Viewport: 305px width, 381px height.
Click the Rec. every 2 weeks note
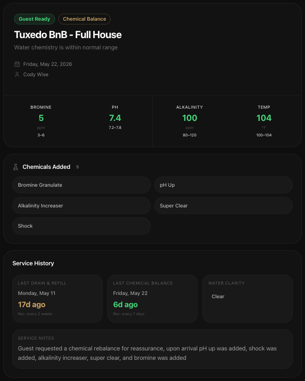(35, 314)
